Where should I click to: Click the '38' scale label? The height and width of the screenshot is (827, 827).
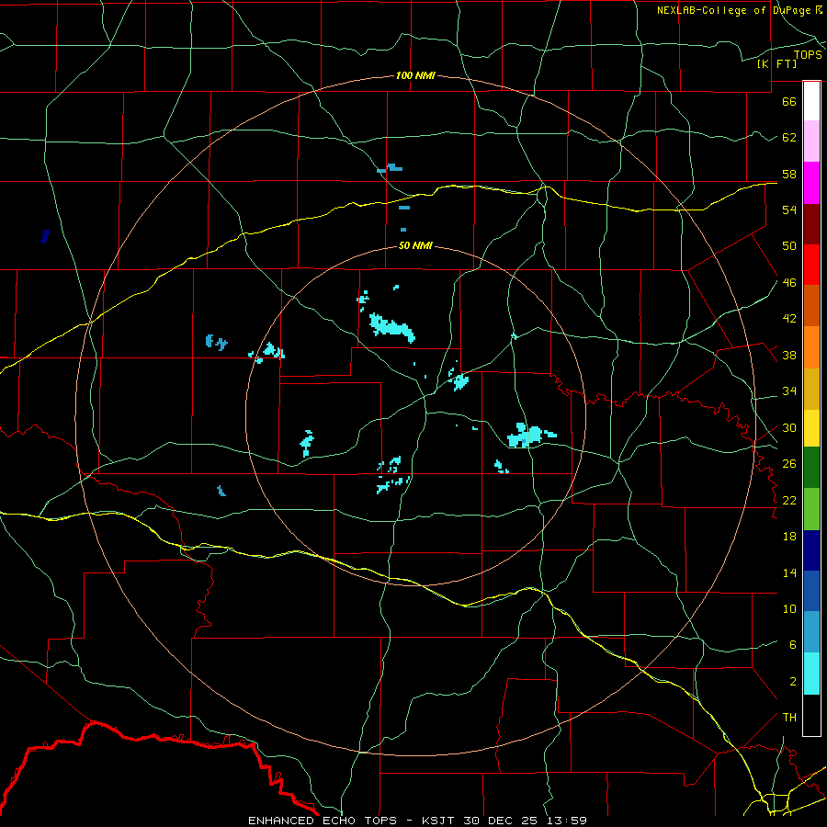(789, 356)
